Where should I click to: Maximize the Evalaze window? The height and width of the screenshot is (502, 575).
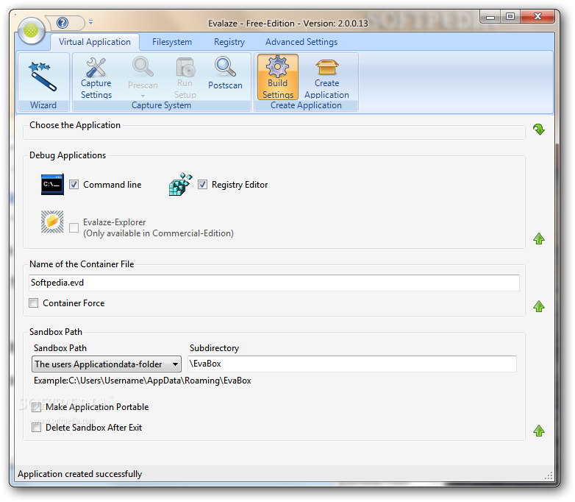coord(510,16)
